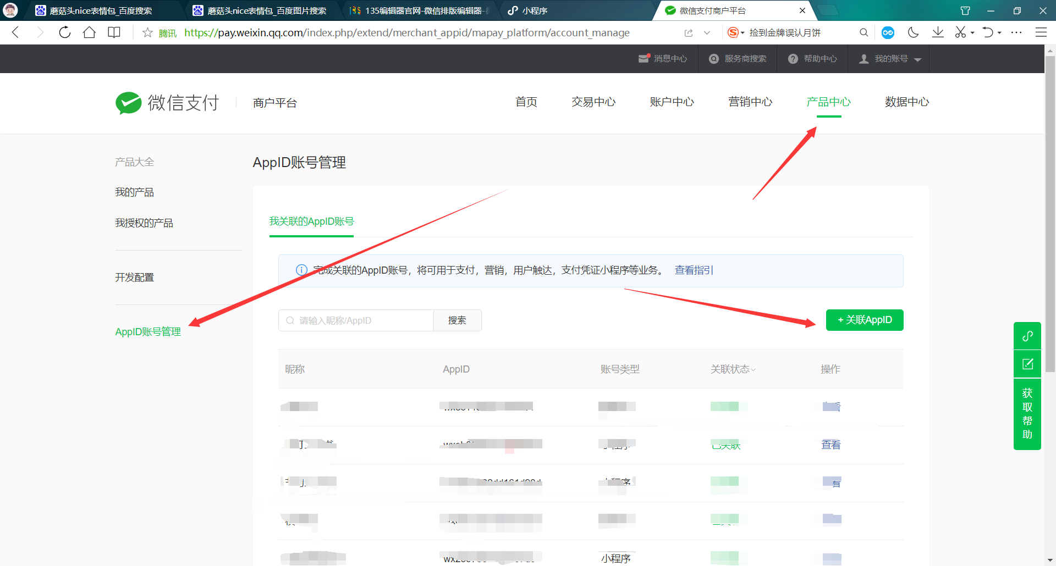
Task: Click the +关联AppID button
Action: [x=864, y=320]
